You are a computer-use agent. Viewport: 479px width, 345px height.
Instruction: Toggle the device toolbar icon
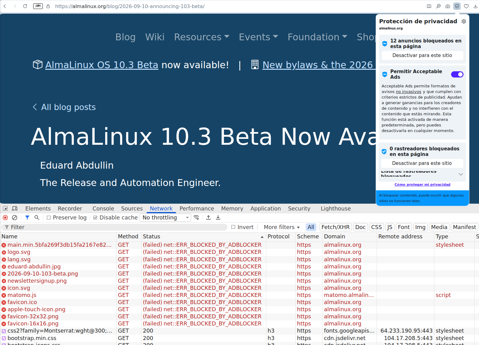point(15,209)
